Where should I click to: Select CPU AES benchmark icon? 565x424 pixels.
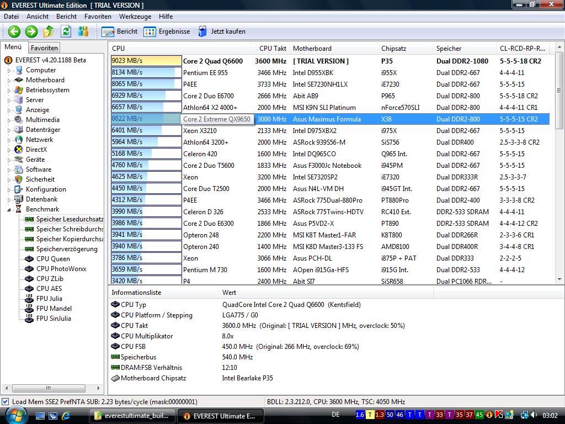point(29,289)
